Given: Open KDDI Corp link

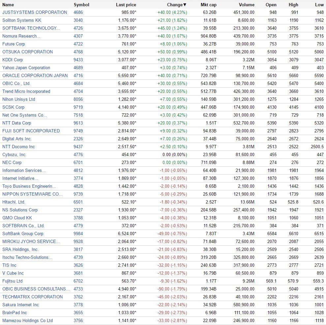Looking at the screenshot, I should [x=13, y=60].
